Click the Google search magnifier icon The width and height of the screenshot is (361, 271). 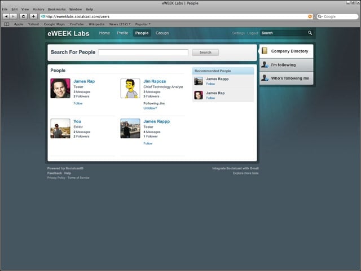[320, 16]
